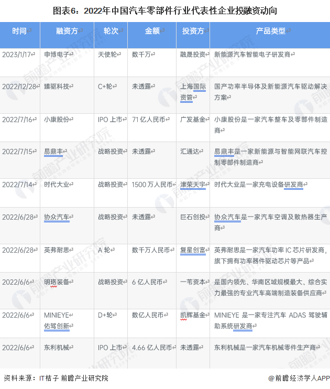Screen dimensions: 330x389
Task: Select the amount 数千万人民币
Action: 151,250
